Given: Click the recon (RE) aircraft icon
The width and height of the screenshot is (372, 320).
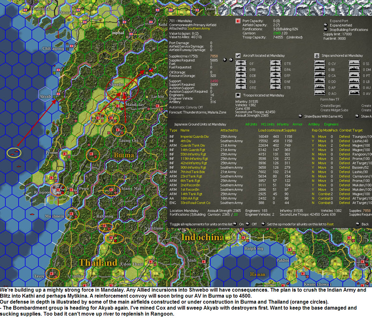Looking at the screenshot, I should tap(241, 87).
